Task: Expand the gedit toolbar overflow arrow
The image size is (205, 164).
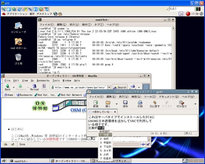Action: 195,104
